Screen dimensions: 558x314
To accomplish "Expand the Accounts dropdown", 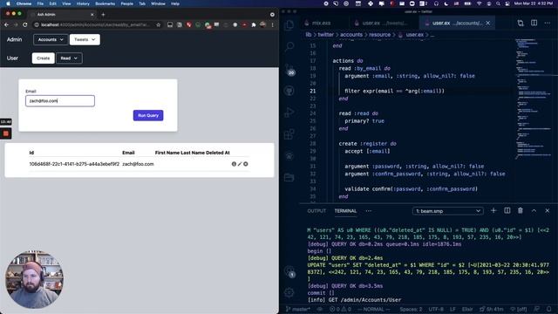I will [51, 39].
